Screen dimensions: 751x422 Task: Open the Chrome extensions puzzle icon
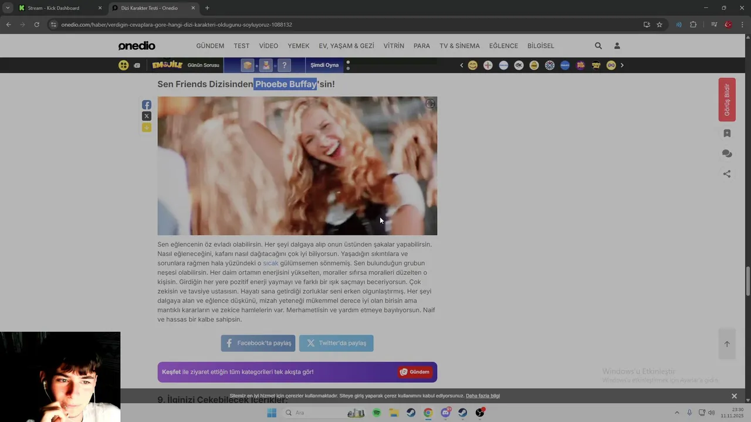pos(694,25)
